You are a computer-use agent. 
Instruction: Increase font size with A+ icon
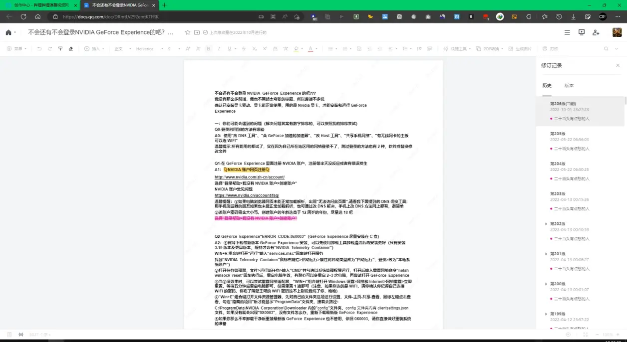tap(188, 49)
